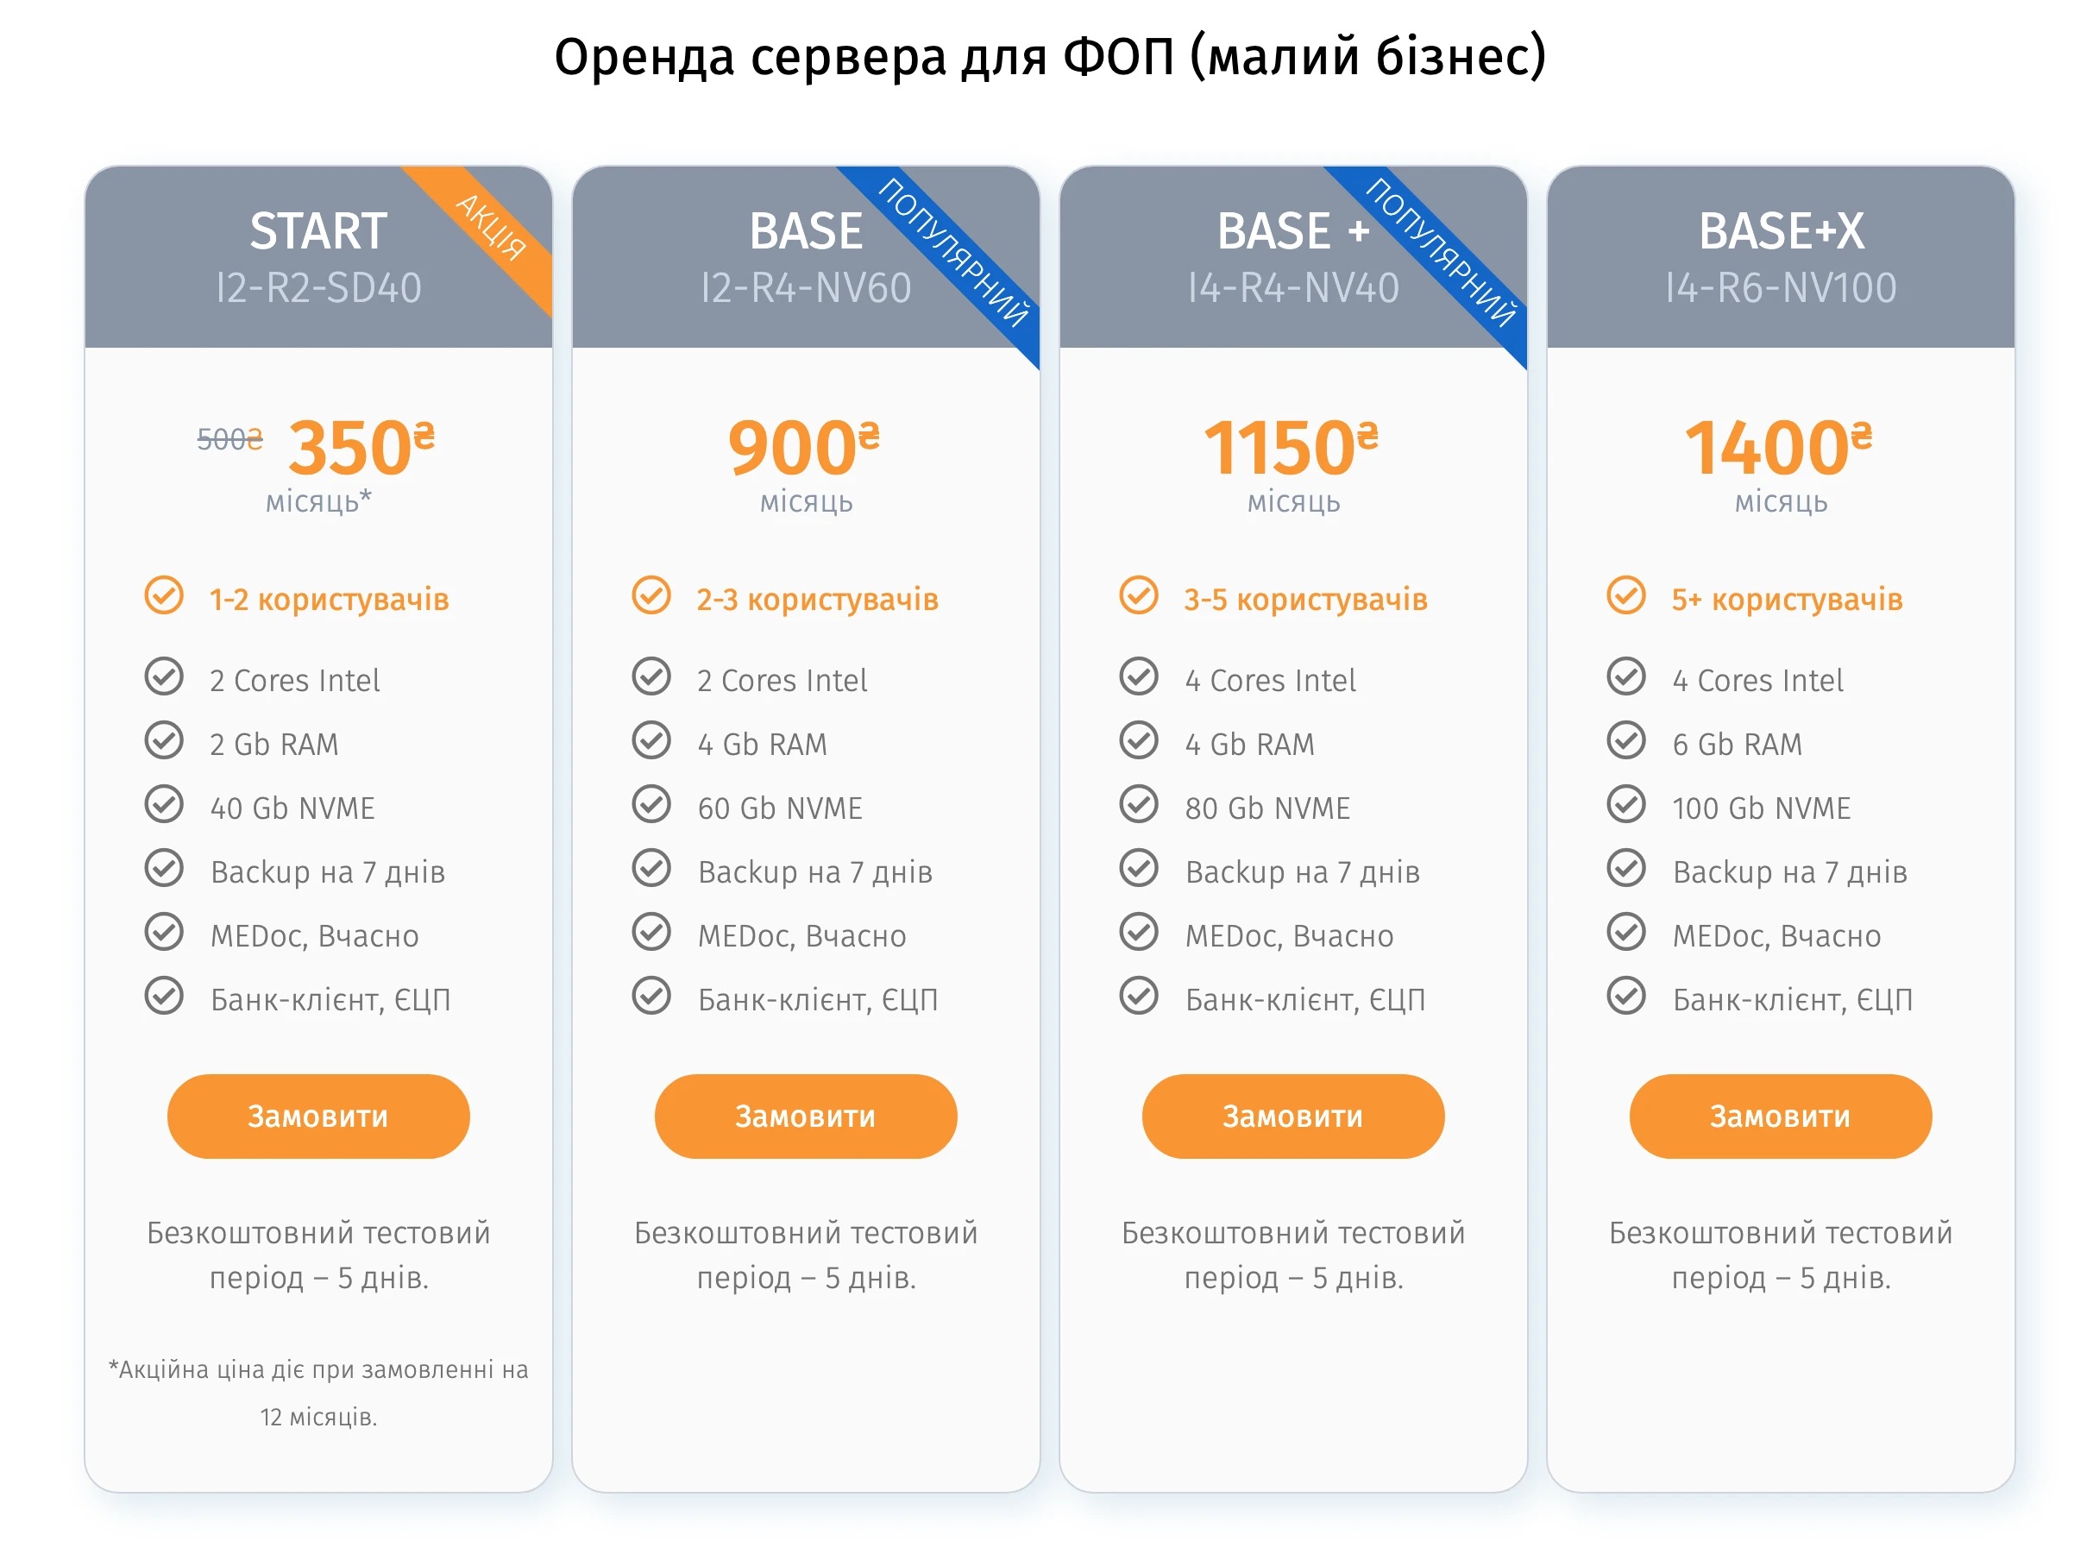Order the BASE+X plan with Замовити

pos(1780,1116)
